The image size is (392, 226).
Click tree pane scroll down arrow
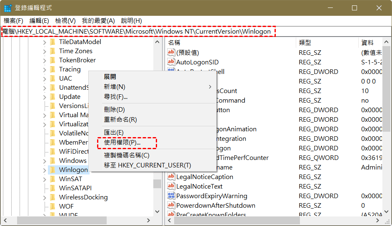tap(157, 212)
